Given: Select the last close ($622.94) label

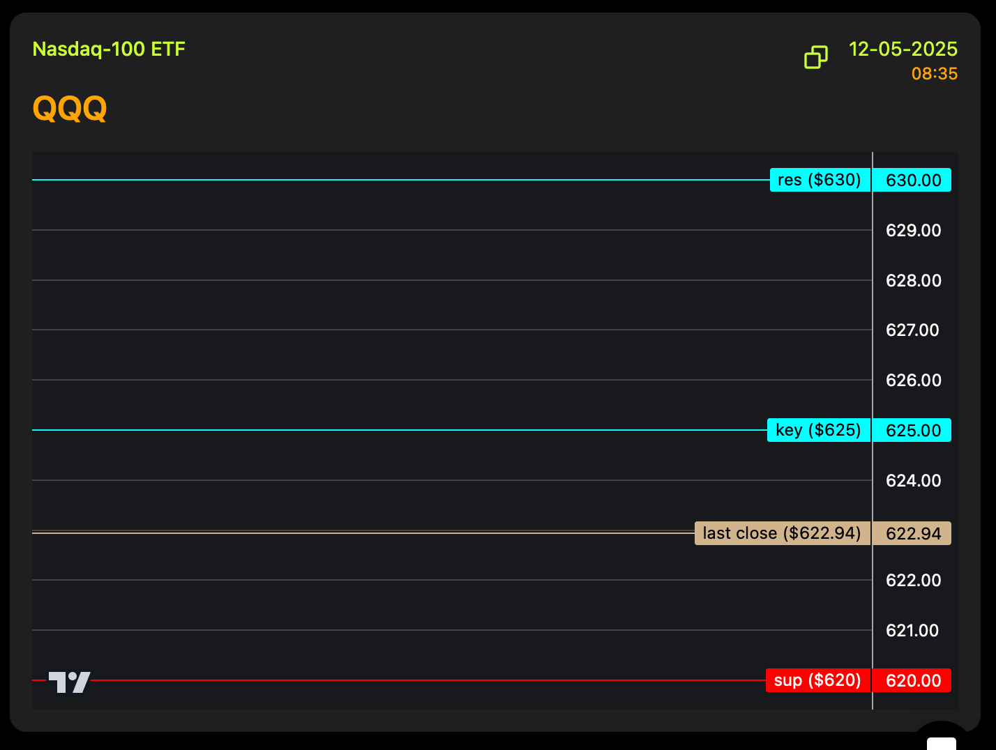Looking at the screenshot, I should [782, 533].
